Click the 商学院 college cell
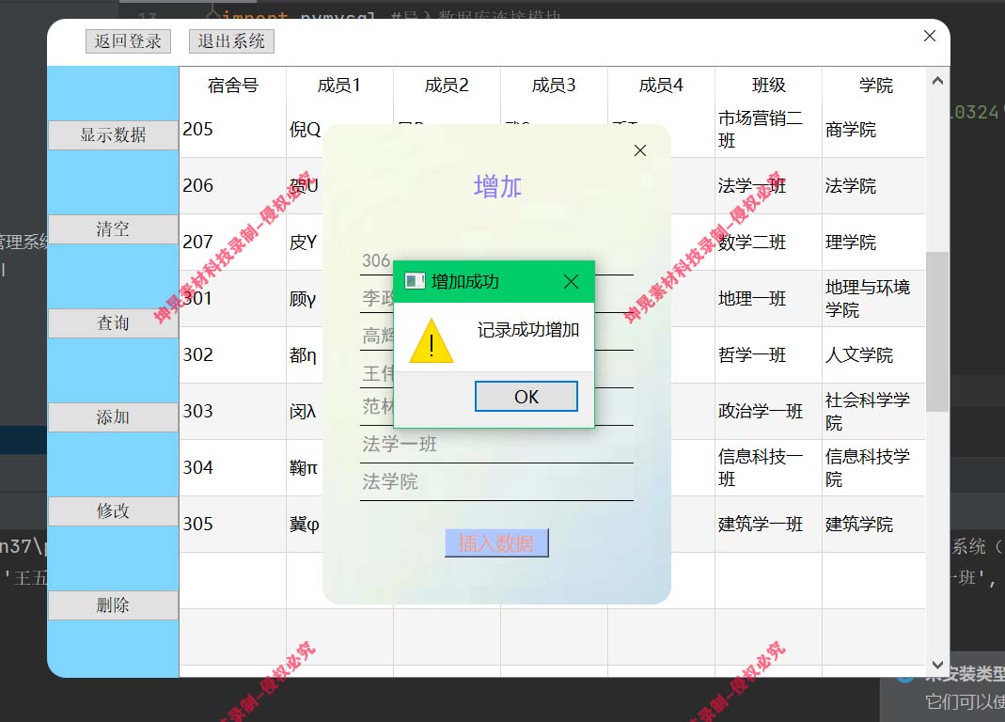1005x722 pixels. [874, 130]
